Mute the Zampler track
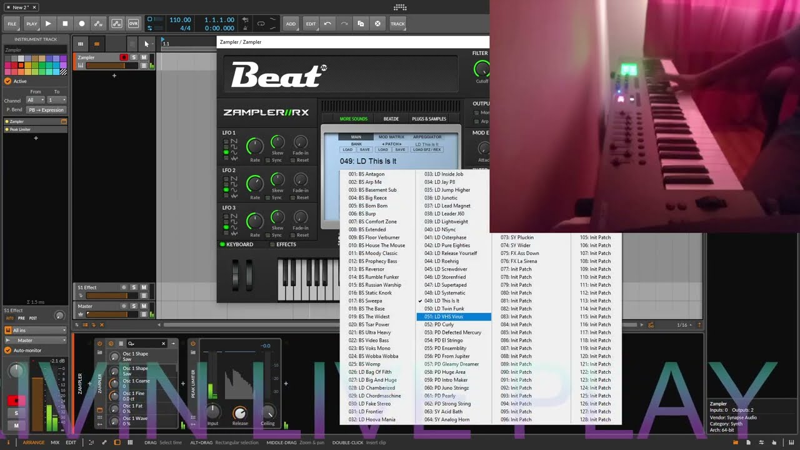The width and height of the screenshot is (800, 450). click(x=144, y=57)
